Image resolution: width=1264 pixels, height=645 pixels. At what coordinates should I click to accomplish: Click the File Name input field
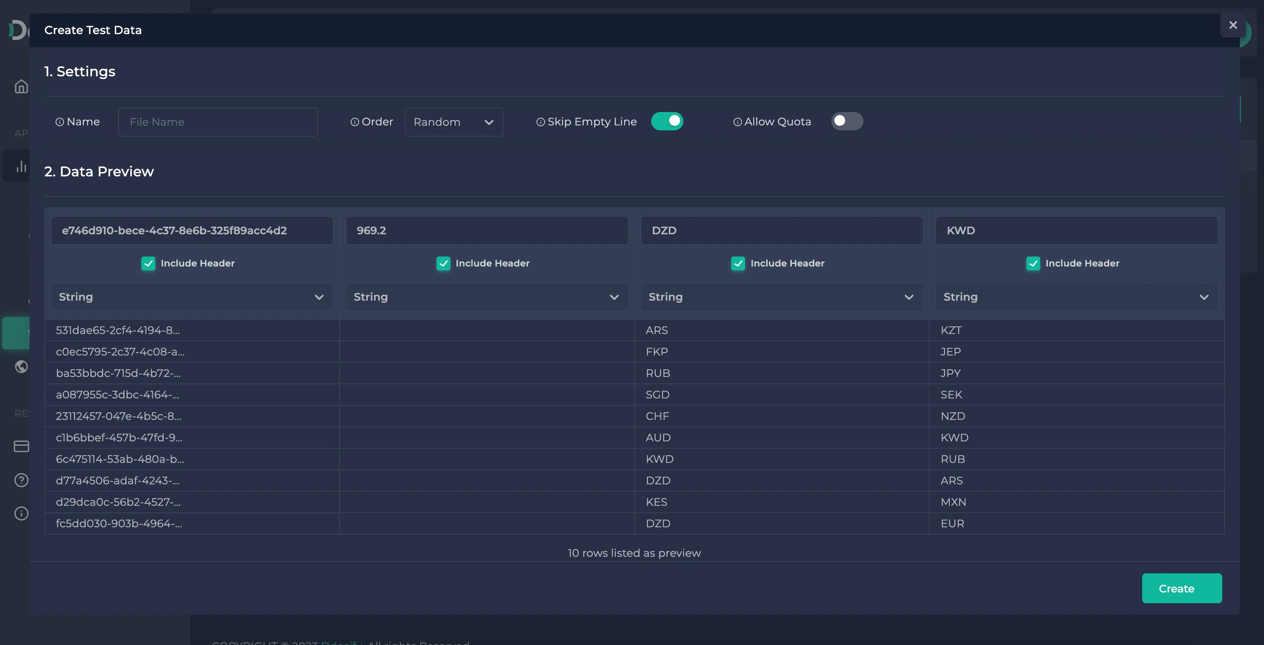(x=217, y=121)
